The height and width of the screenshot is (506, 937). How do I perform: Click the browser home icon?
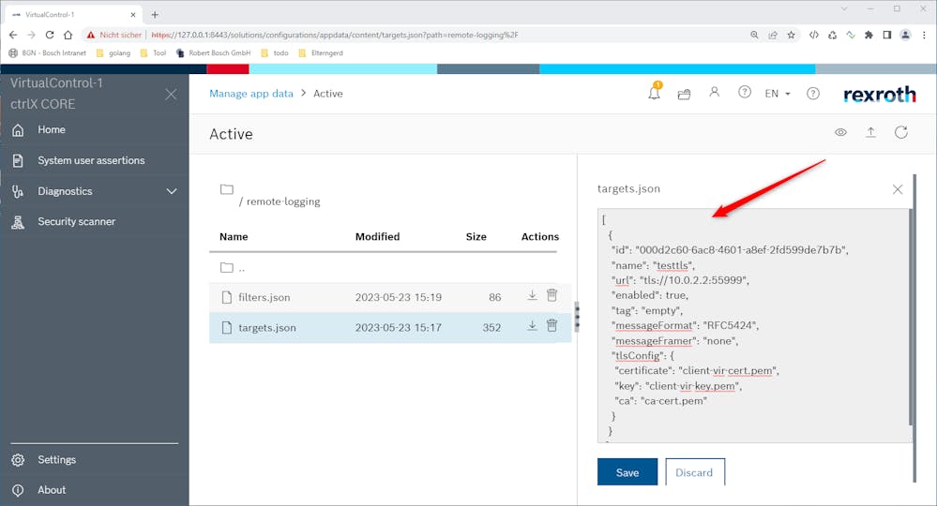click(x=68, y=35)
